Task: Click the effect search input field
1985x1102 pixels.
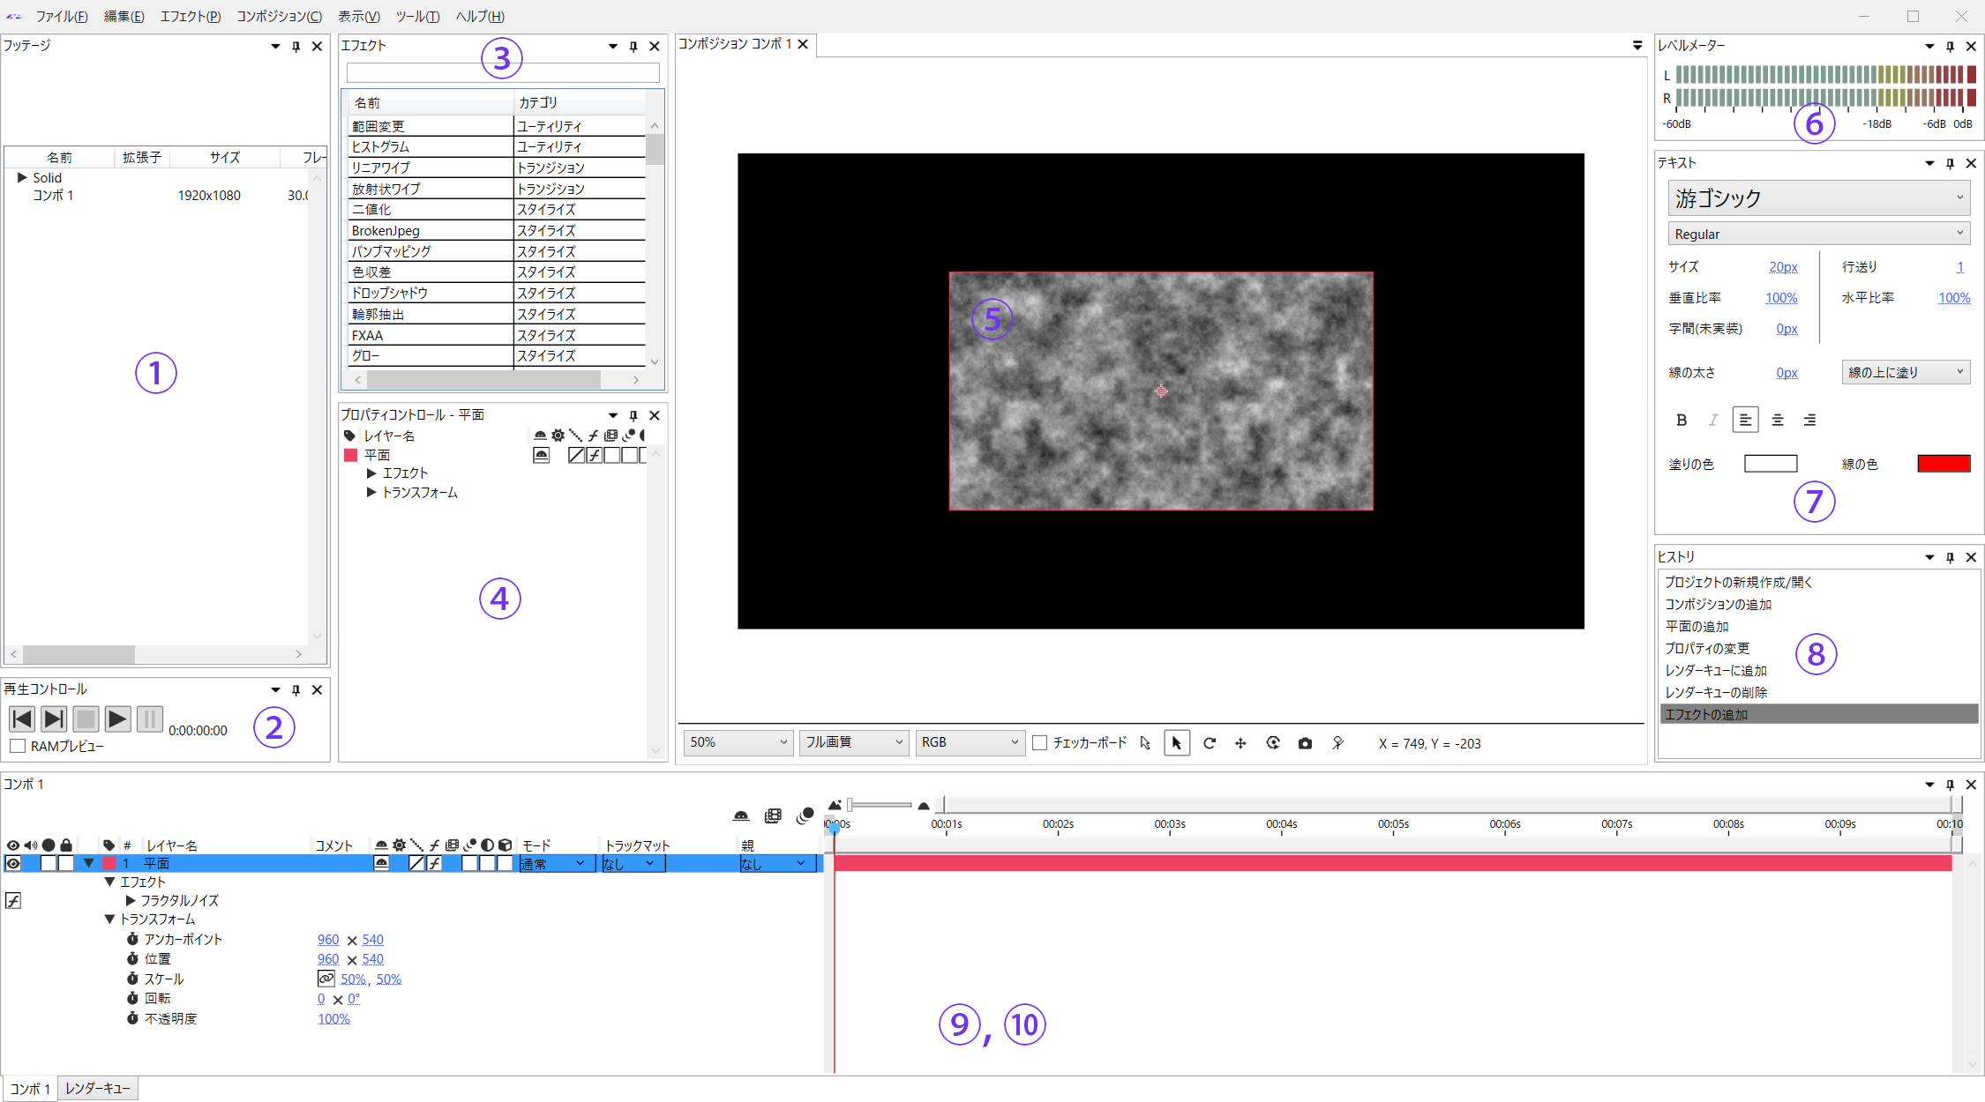Action: pyautogui.click(x=503, y=72)
